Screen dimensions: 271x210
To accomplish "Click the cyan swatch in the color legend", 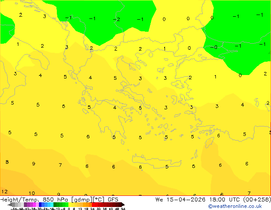I will (52, 204).
